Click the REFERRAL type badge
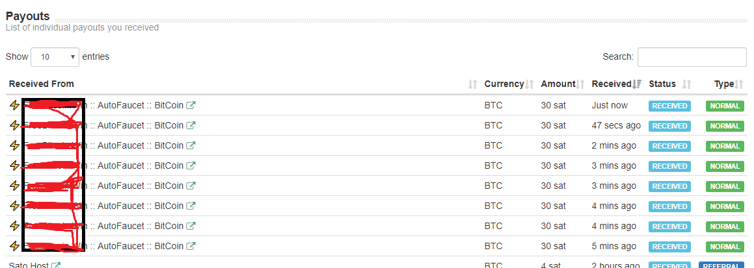The width and height of the screenshot is (754, 268). point(721,265)
